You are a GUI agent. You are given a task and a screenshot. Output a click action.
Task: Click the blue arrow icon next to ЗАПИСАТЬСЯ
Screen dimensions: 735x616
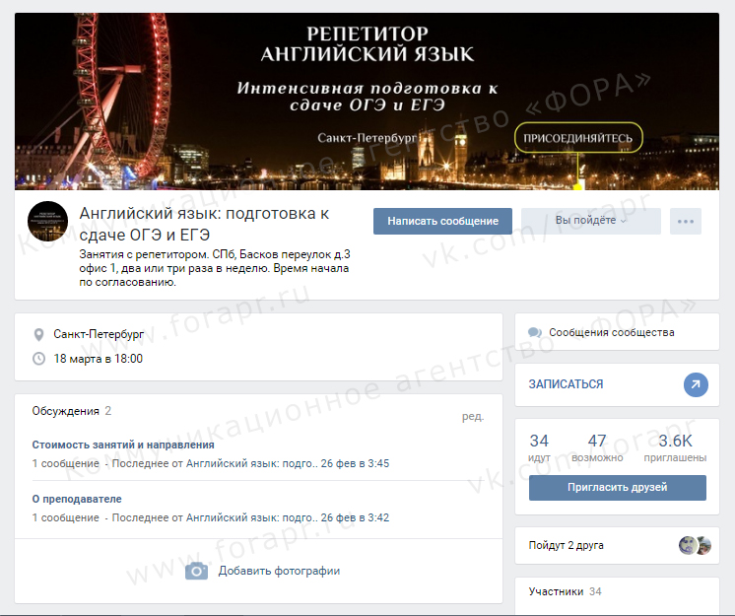click(696, 384)
